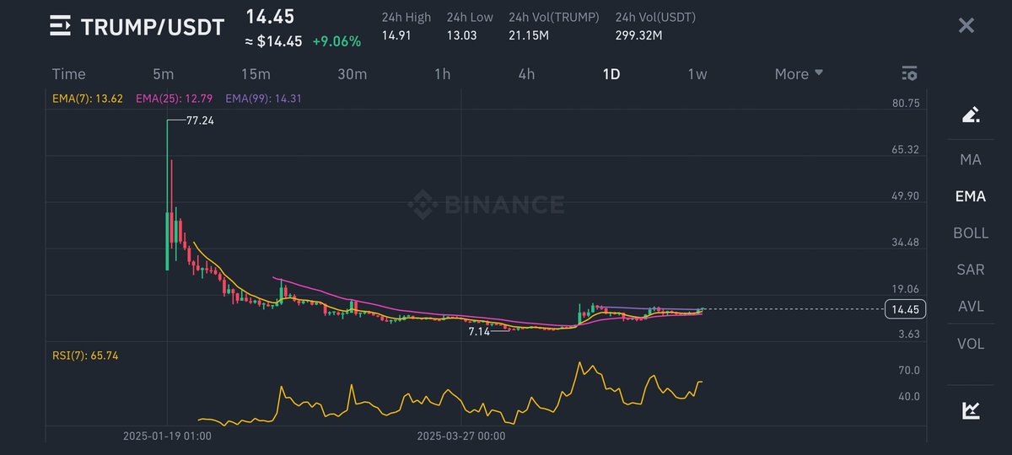Image resolution: width=1012 pixels, height=455 pixels.
Task: Switch to the Time chart view
Action: (68, 74)
